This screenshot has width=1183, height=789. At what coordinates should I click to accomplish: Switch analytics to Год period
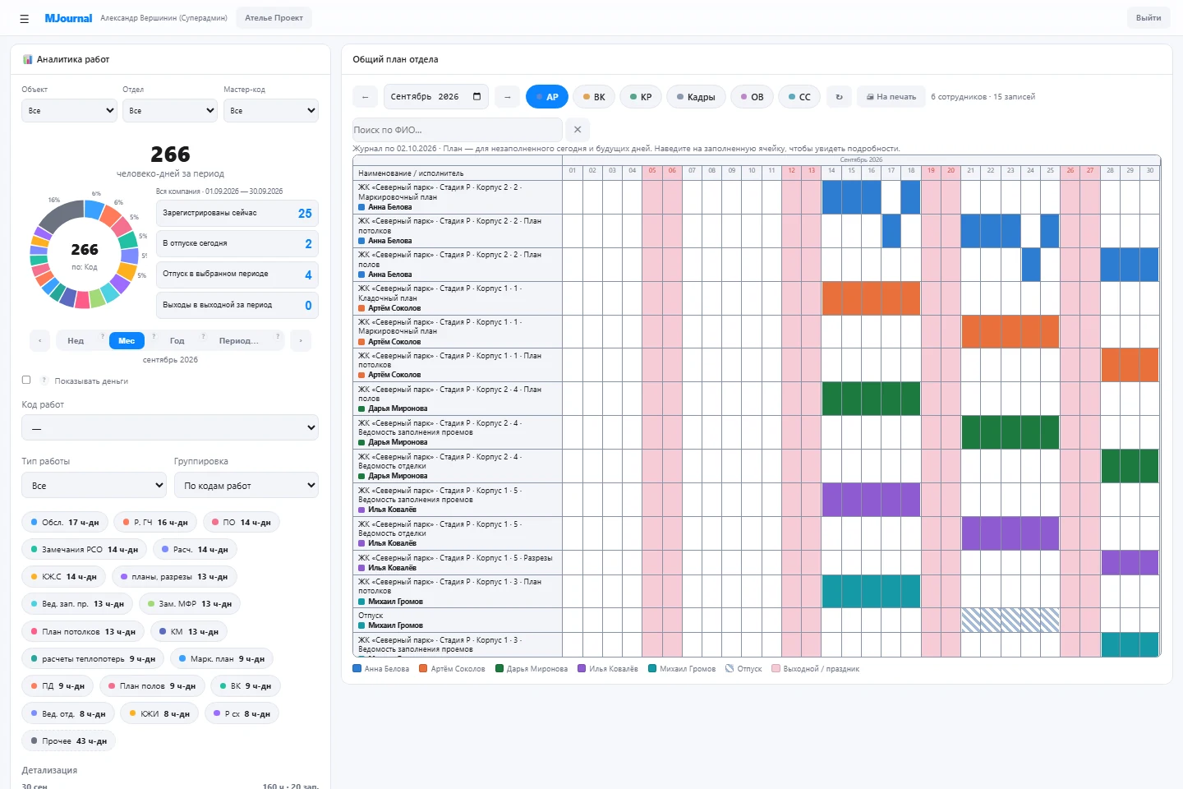177,341
